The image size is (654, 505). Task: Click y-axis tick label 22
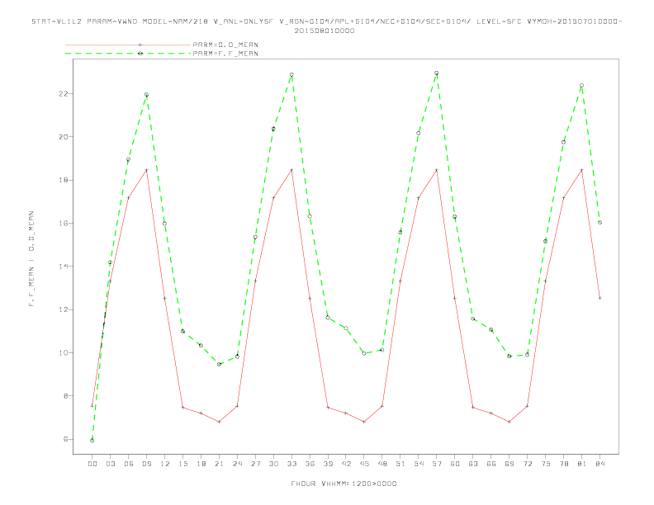[x=64, y=94]
